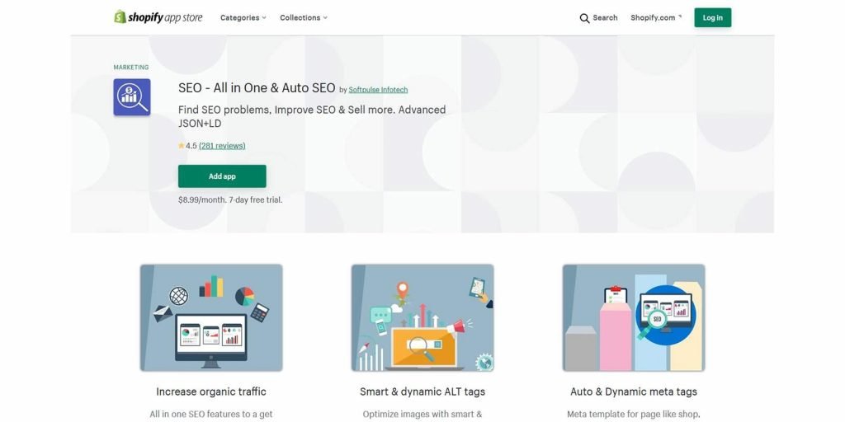Expand the Categories dropdown menu
This screenshot has width=845, height=422.
tap(243, 18)
